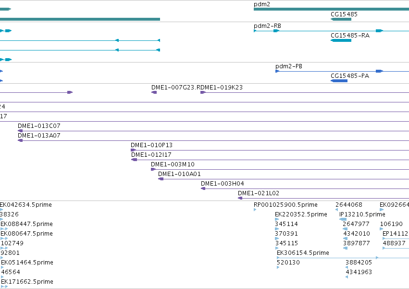Select the EK306154.5prime start arrow glyph
The width and height of the screenshot is (409, 289).
point(278,258)
